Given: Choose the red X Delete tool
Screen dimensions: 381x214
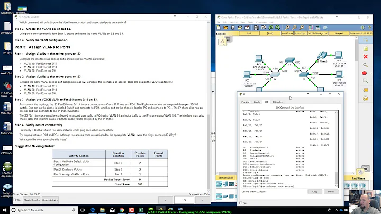Looking at the screenshot, I should coord(366,57).
